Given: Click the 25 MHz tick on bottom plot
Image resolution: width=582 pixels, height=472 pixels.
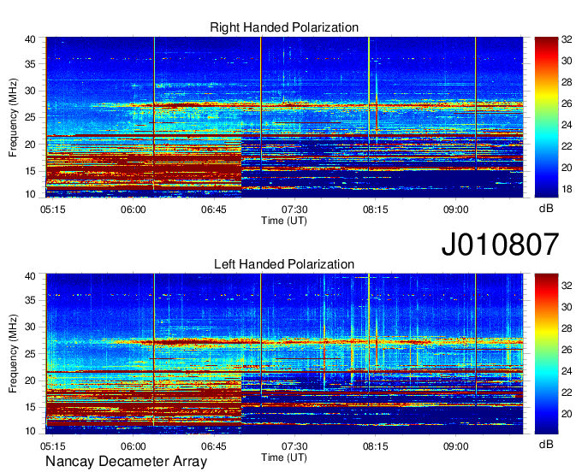Looking at the screenshot, I should (x=30, y=354).
